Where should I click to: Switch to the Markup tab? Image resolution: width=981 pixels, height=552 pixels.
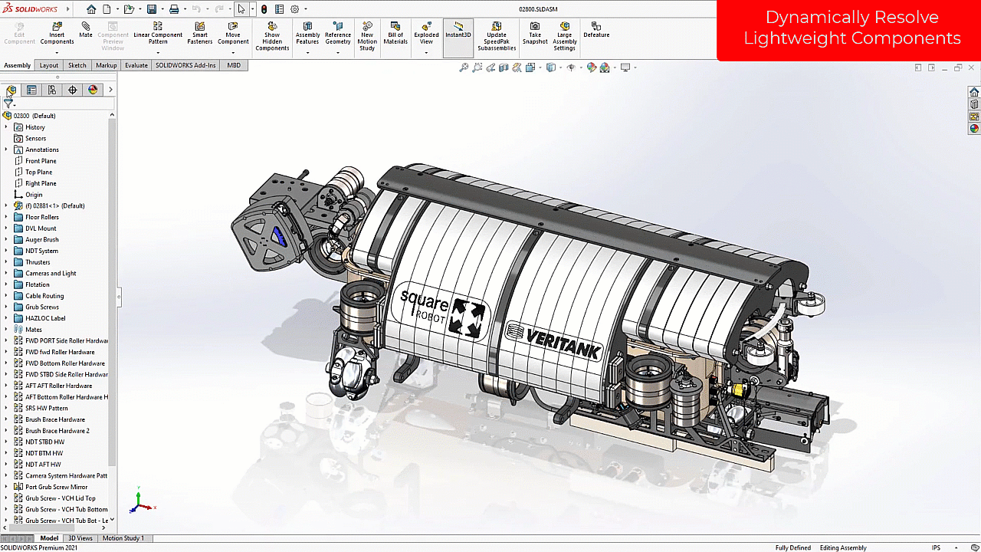point(107,65)
